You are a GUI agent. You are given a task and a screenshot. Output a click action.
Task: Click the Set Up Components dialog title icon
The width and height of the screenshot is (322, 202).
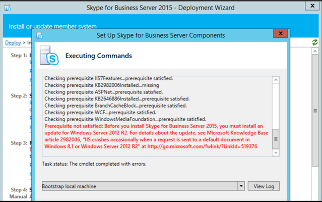tap(39, 35)
